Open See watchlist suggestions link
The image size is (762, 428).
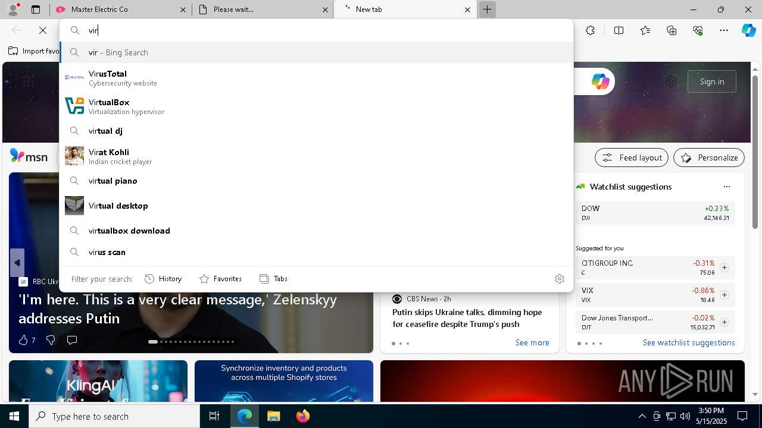click(689, 342)
